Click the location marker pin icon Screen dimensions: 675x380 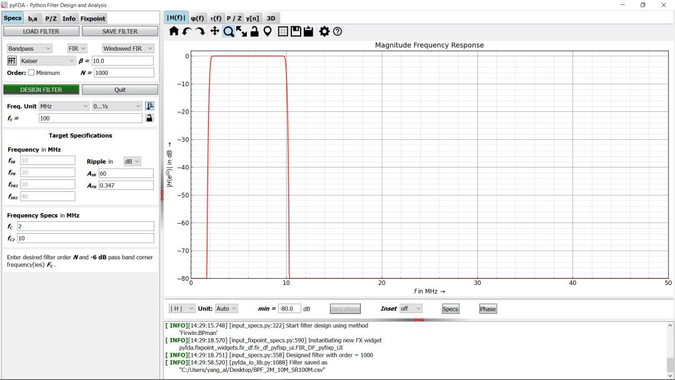pyautogui.click(x=267, y=31)
